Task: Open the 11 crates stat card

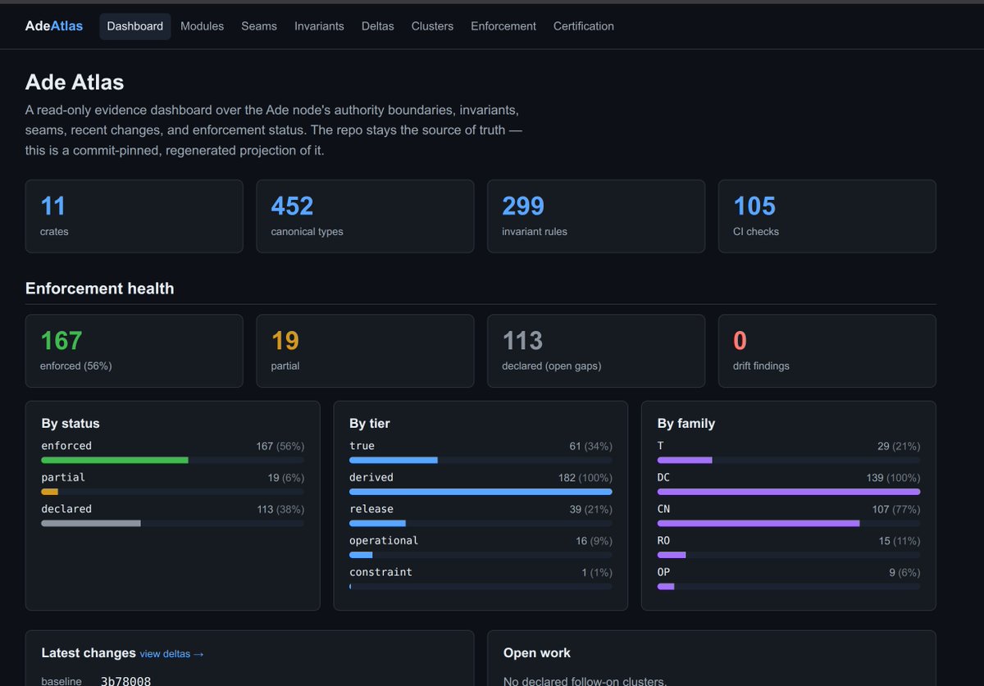Action: 134,216
